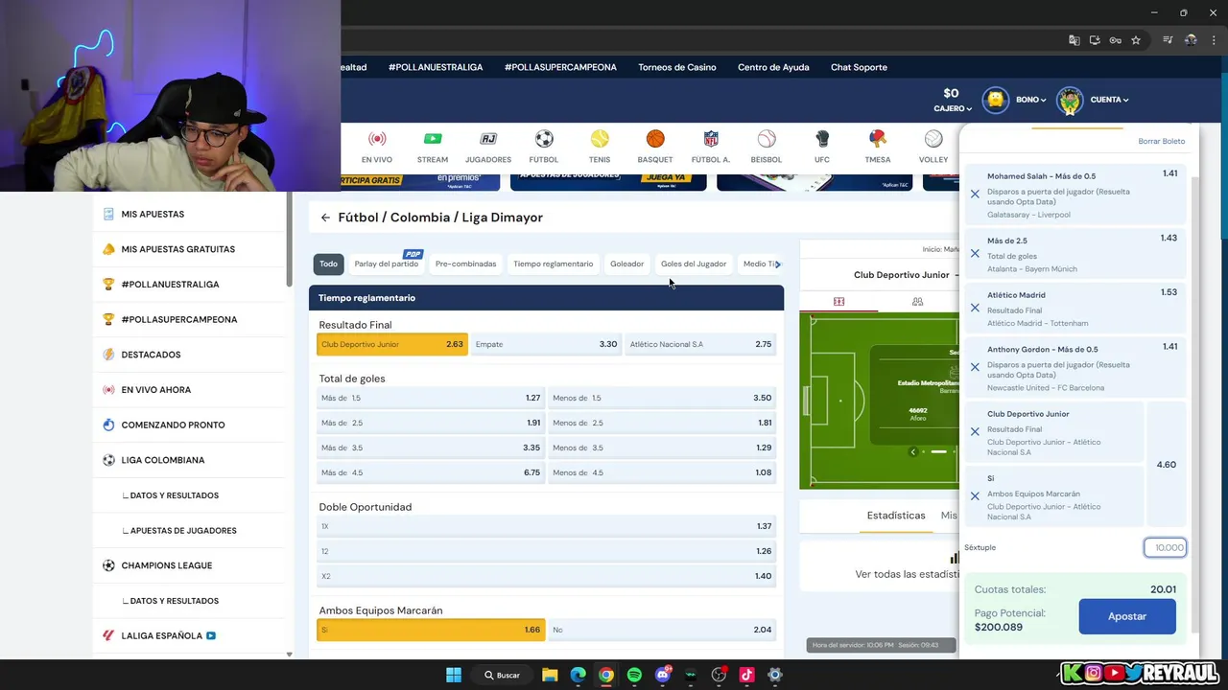Viewport: 1228px width, 690px height.
Task: Select the UFC glove icon
Action: [822, 139]
